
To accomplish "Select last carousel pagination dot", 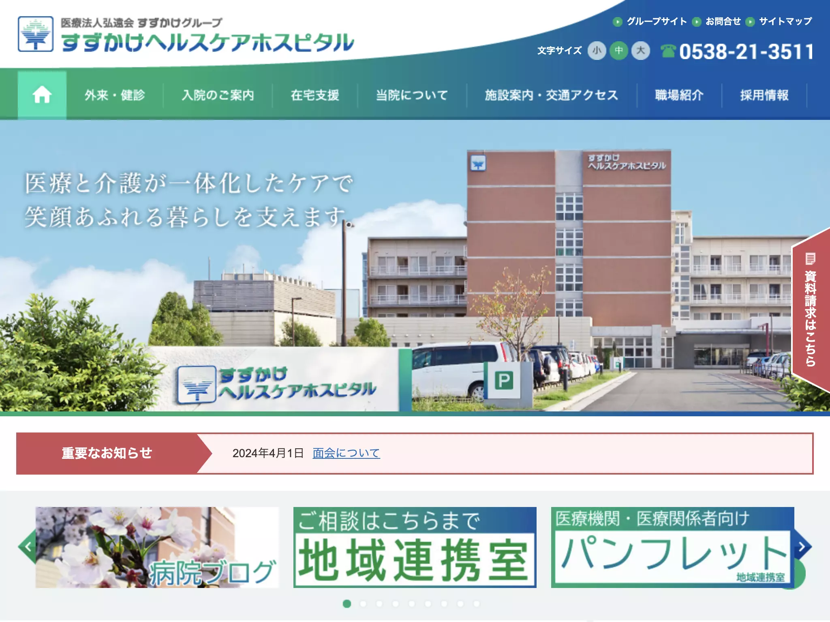I will coord(476,604).
